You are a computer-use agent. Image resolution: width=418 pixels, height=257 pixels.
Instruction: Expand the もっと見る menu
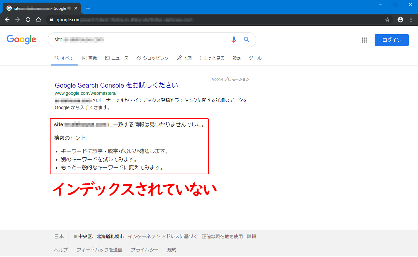[212, 58]
